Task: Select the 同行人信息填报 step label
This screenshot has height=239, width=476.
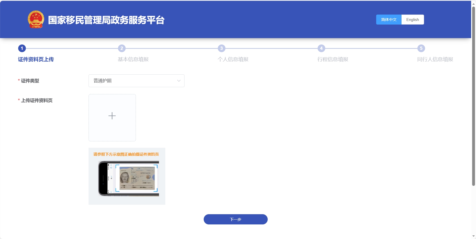Action: click(435, 59)
